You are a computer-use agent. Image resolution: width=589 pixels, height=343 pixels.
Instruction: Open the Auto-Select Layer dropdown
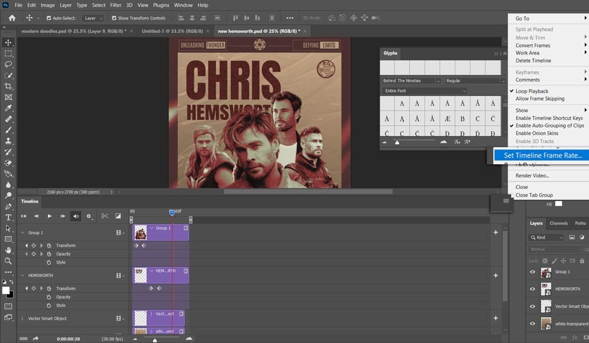[93, 18]
